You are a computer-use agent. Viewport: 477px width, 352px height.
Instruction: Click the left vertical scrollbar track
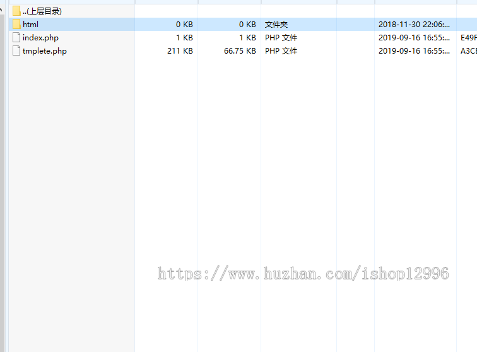(2, 182)
